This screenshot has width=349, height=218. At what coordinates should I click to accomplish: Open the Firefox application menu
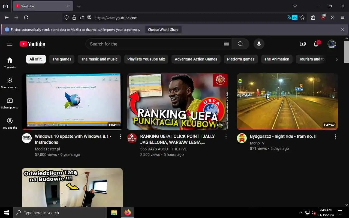point(342,17)
